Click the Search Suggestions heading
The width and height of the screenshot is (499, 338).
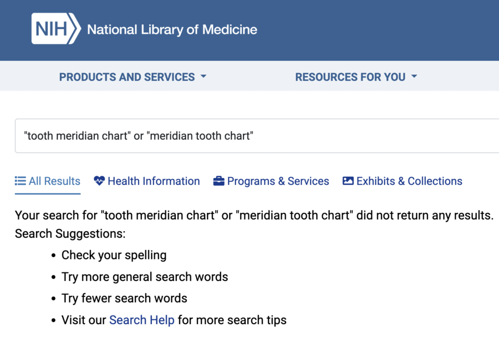click(x=70, y=234)
